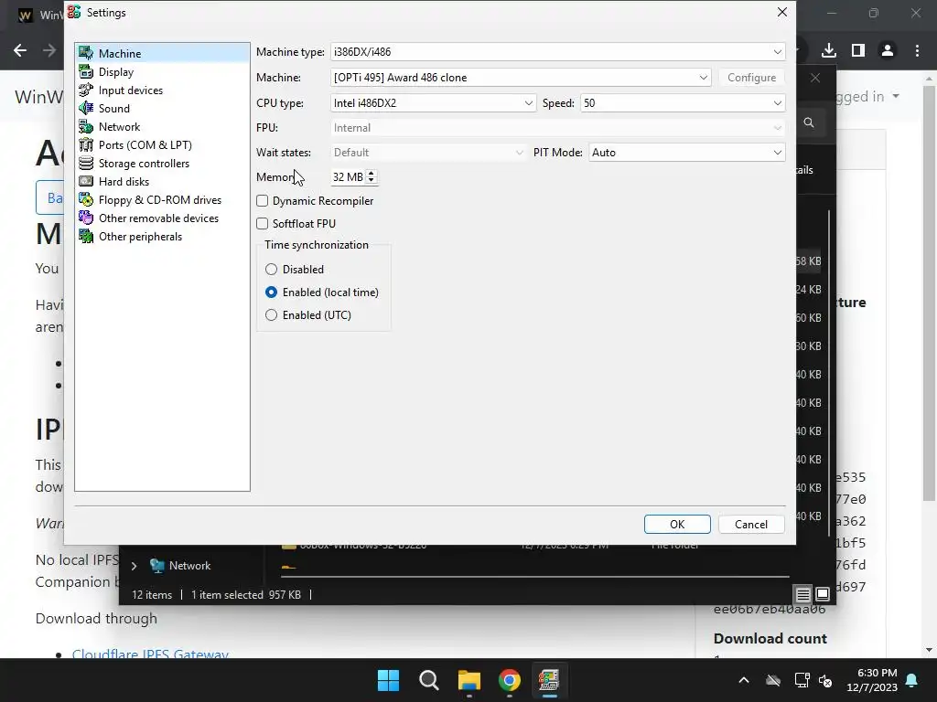Close the Settings dialog

click(781, 12)
